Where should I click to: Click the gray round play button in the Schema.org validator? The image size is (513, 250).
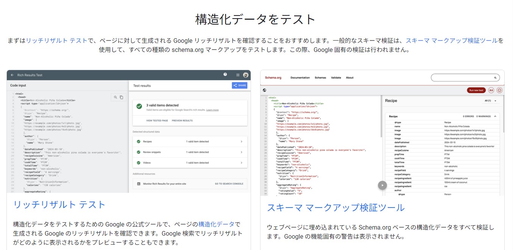tap(382, 185)
